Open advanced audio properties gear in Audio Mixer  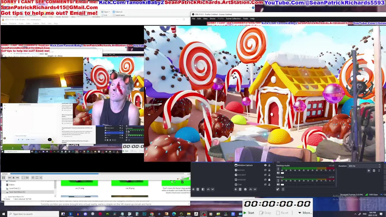click(x=278, y=189)
